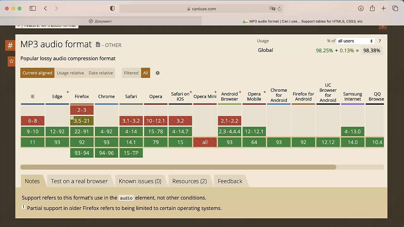Image resolution: width=404 pixels, height=227 pixels.
Task: Show the tab overview icon
Action: [x=395, y=9]
